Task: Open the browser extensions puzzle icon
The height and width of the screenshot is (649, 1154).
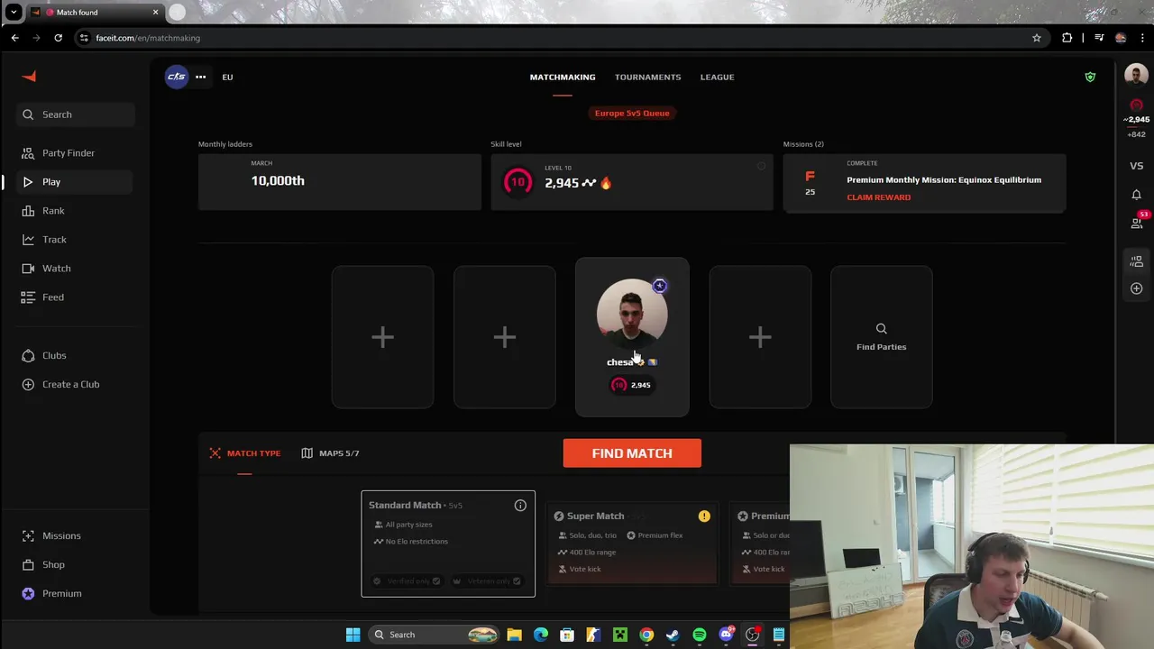Action: [x=1067, y=38]
